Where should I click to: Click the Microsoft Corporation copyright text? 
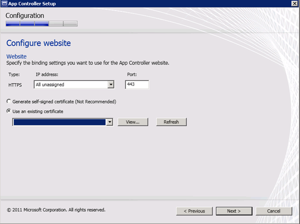point(56,210)
